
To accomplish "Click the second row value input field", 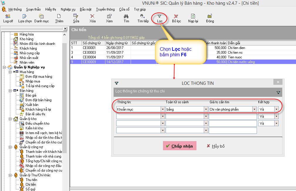I will 233,116.
